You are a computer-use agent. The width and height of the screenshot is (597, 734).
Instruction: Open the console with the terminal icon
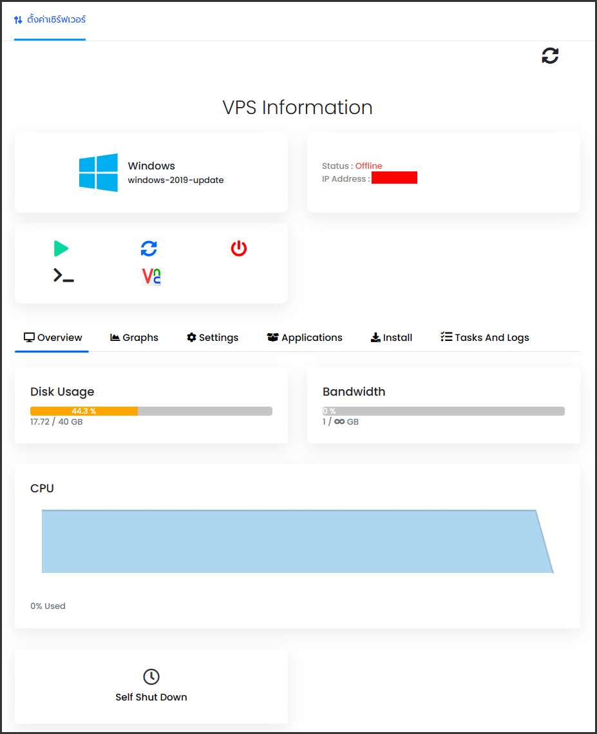point(63,275)
